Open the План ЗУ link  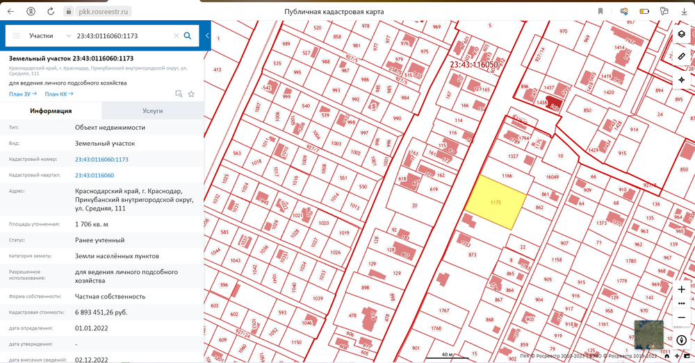coord(22,94)
